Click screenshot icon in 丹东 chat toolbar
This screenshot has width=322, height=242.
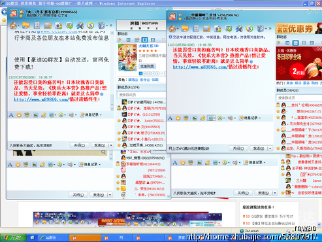(x=52, y=115)
